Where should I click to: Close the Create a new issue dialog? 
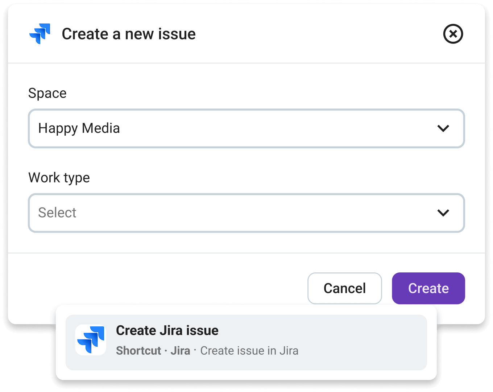[x=453, y=34]
